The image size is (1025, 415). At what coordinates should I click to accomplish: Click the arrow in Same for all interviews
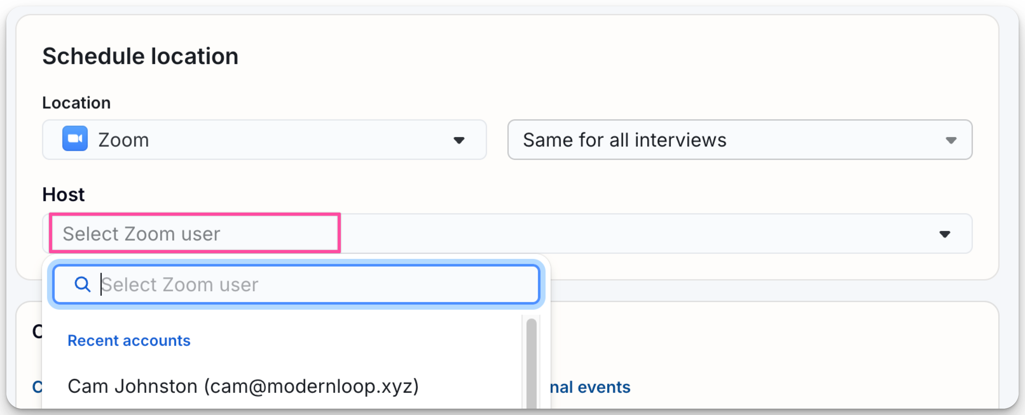tap(951, 140)
